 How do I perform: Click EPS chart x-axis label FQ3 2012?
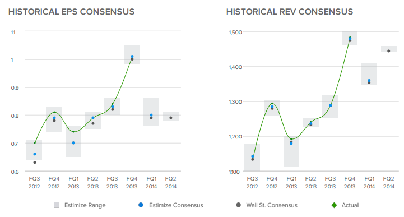[34, 182]
